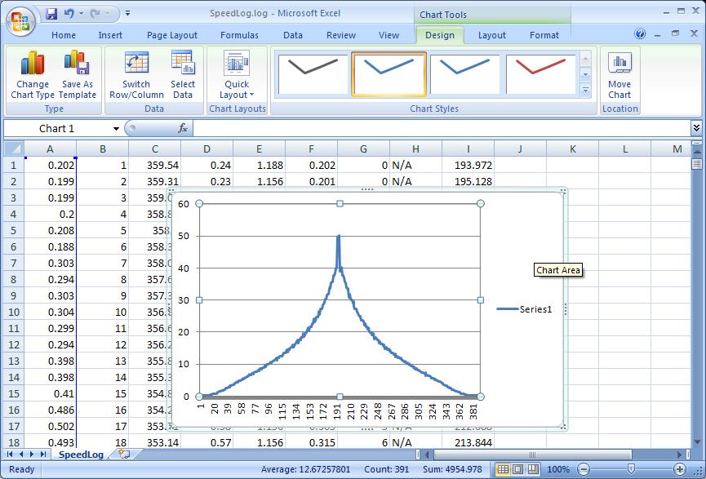Open the Change Chart Type dialog
This screenshot has height=479, width=706.
click(x=33, y=74)
